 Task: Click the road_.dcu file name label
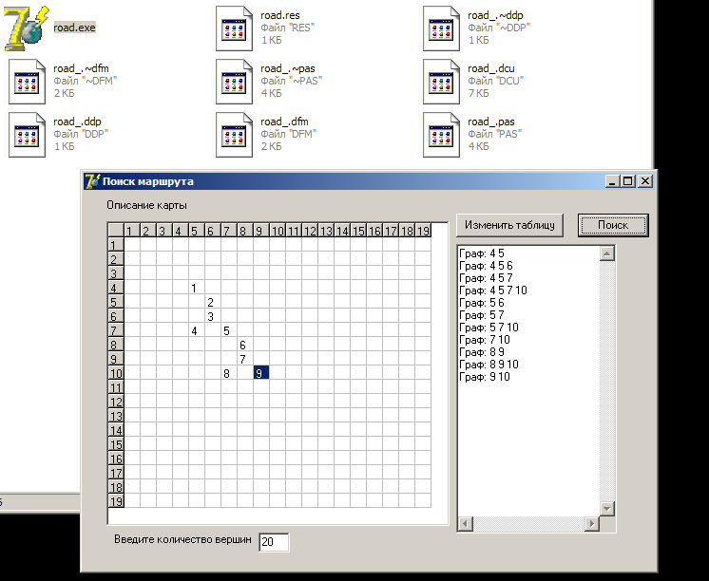491,68
